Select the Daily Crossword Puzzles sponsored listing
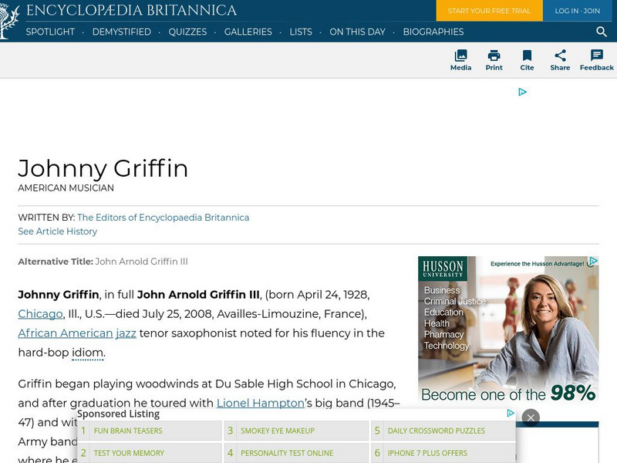The width and height of the screenshot is (617, 463). click(x=436, y=431)
